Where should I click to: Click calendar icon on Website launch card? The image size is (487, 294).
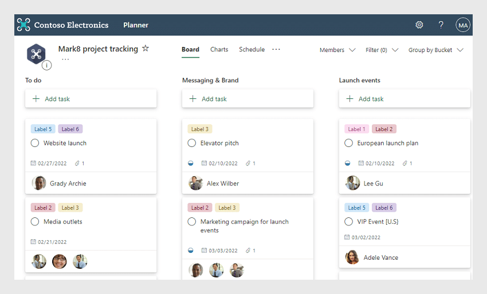[33, 163]
